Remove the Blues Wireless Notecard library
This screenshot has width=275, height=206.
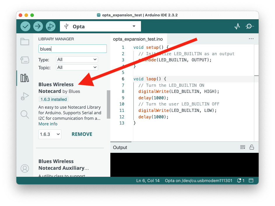click(x=82, y=134)
